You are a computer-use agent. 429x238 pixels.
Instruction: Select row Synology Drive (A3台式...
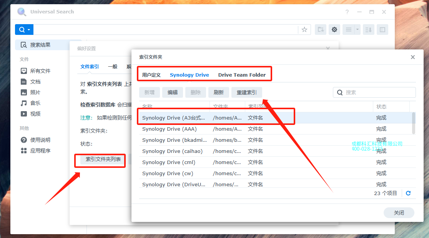point(276,118)
